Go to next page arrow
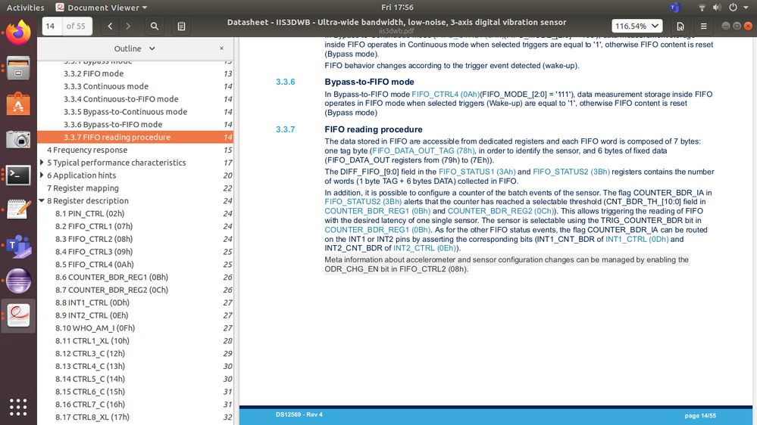The image size is (757, 425). [x=128, y=26]
